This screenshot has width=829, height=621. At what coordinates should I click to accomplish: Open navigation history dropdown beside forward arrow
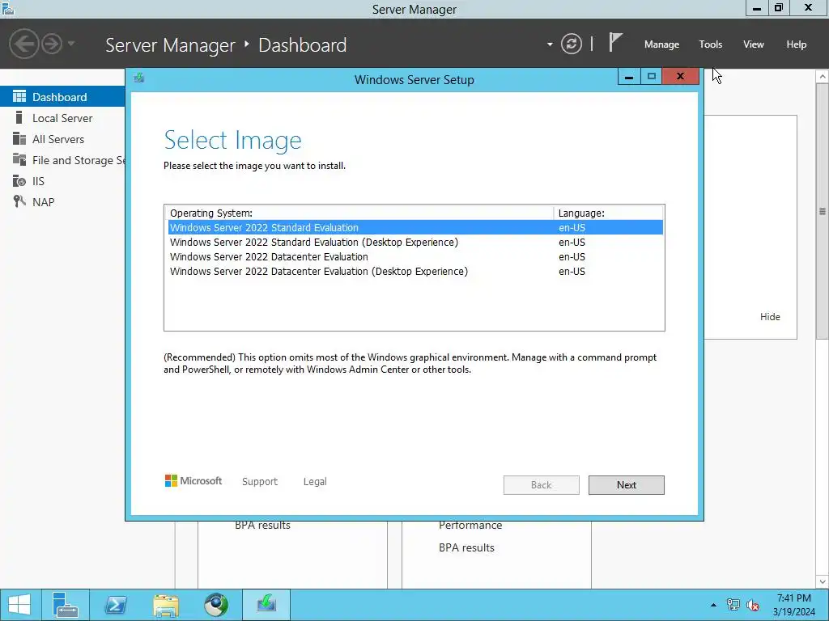(x=71, y=44)
